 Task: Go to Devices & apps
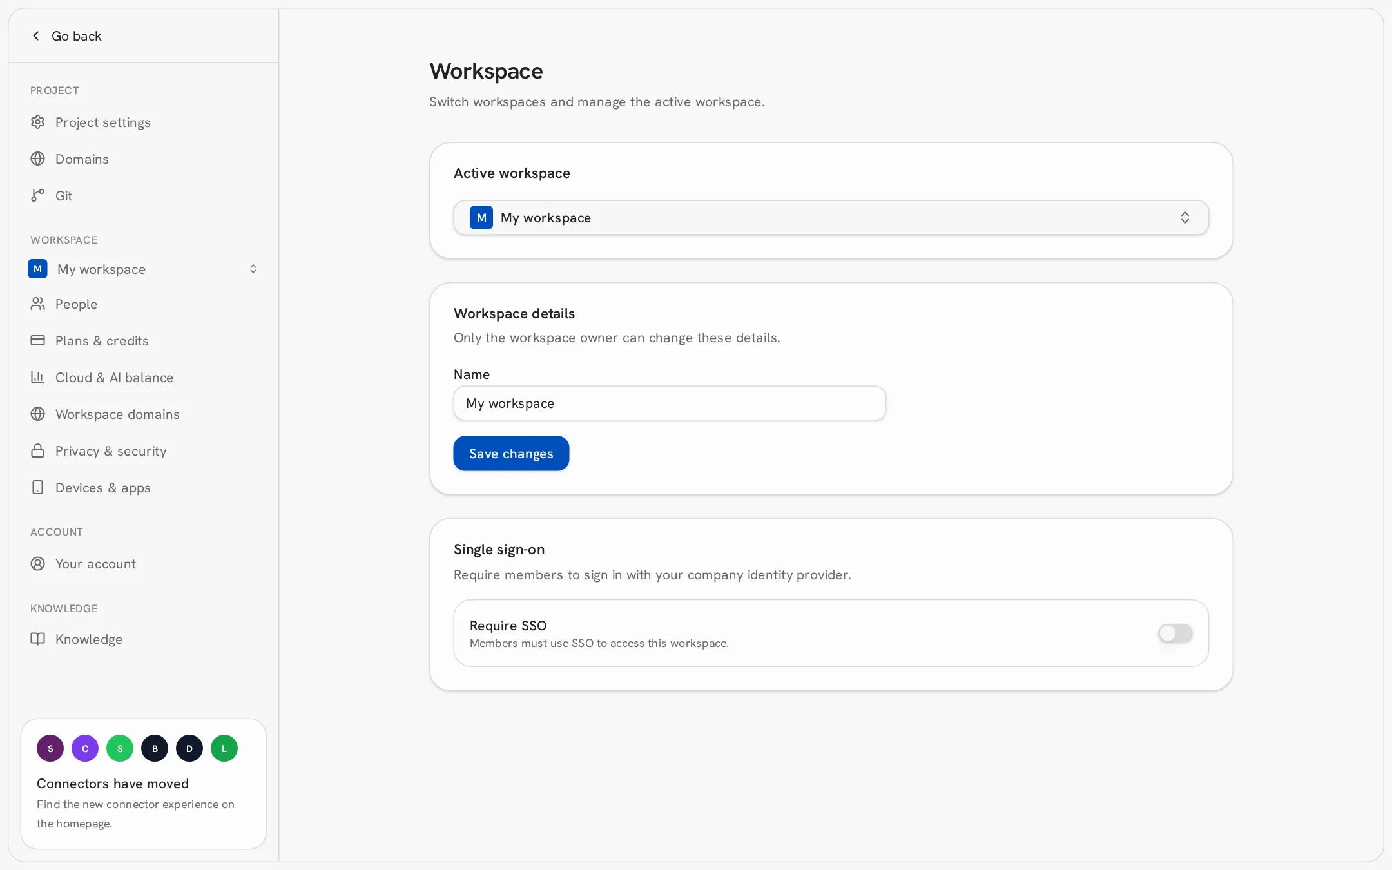[x=143, y=487]
